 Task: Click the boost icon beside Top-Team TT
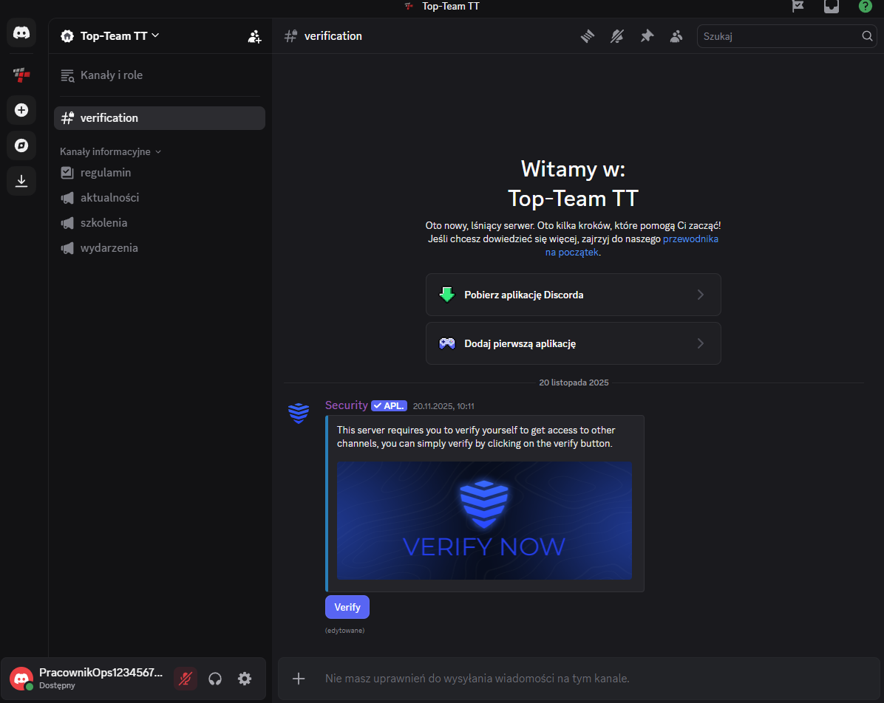point(67,37)
